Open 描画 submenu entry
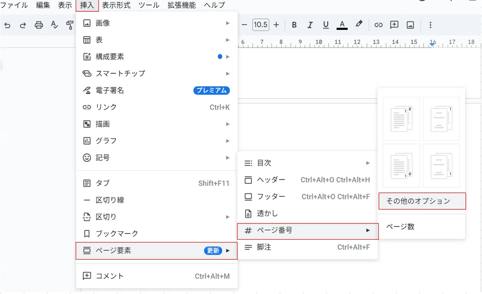 157,124
